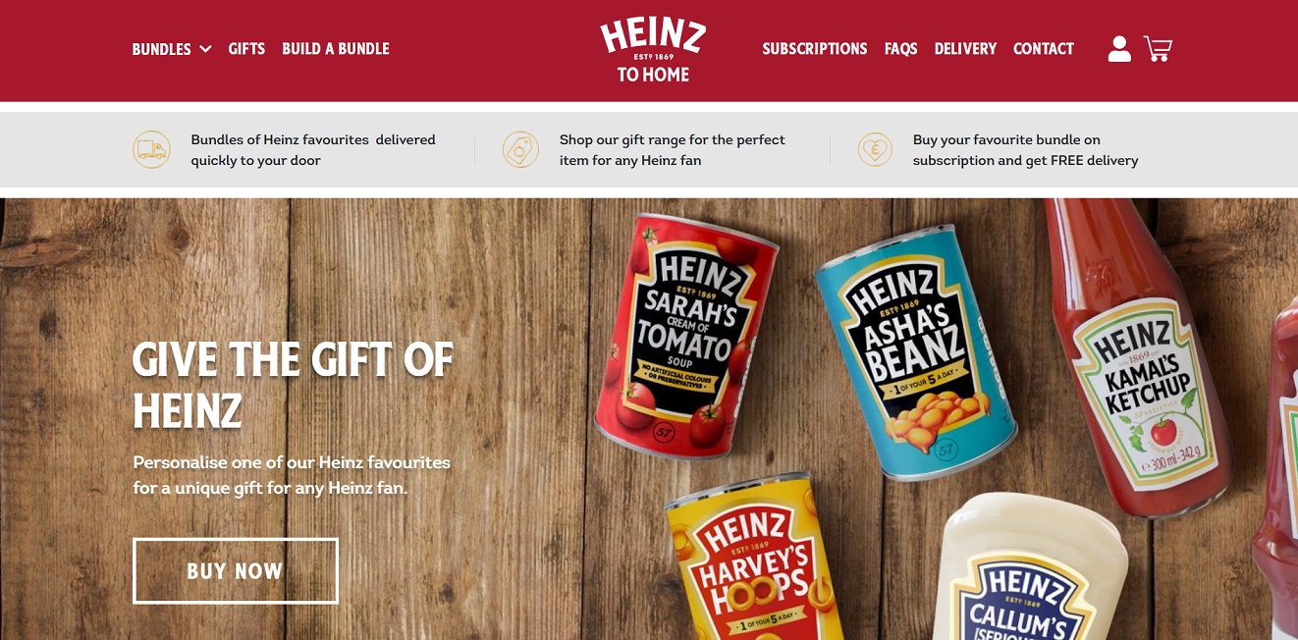Navigate to Subscriptions
1298x640 pixels.
(815, 49)
